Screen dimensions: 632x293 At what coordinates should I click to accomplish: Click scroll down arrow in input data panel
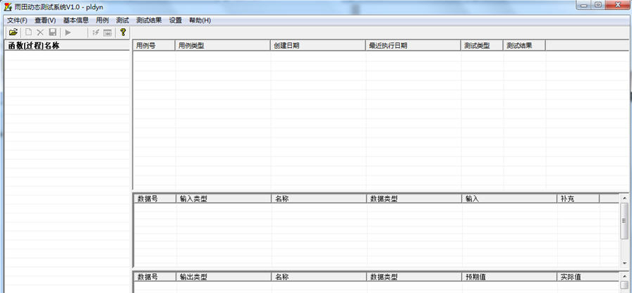(624, 263)
